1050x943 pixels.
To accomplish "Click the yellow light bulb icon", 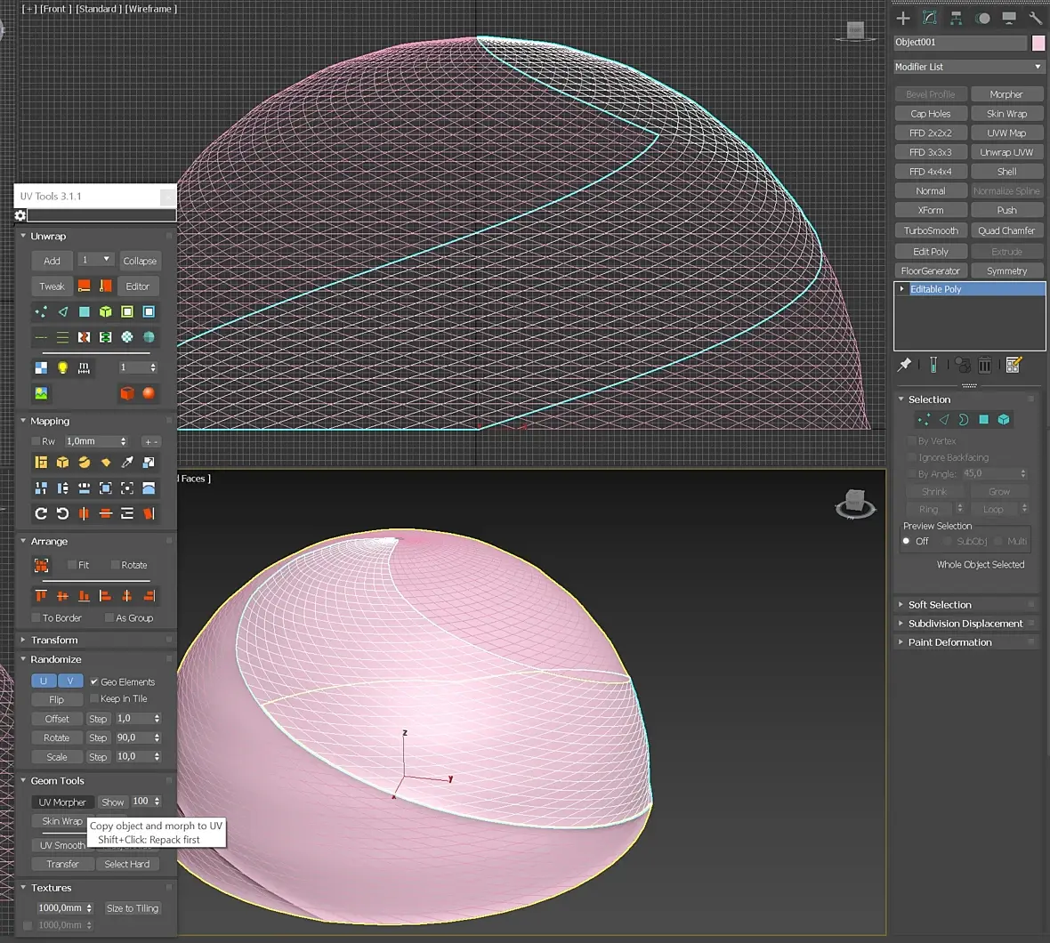I will point(62,367).
